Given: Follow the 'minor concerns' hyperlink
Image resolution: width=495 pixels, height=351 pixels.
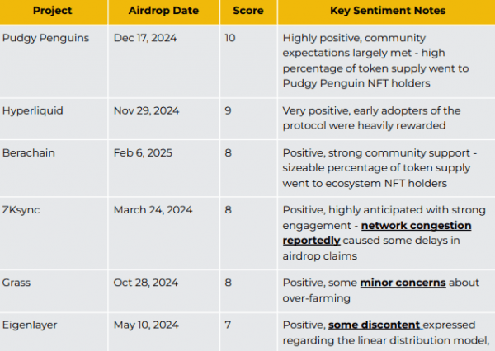Looking at the screenshot, I should pyautogui.click(x=403, y=283).
